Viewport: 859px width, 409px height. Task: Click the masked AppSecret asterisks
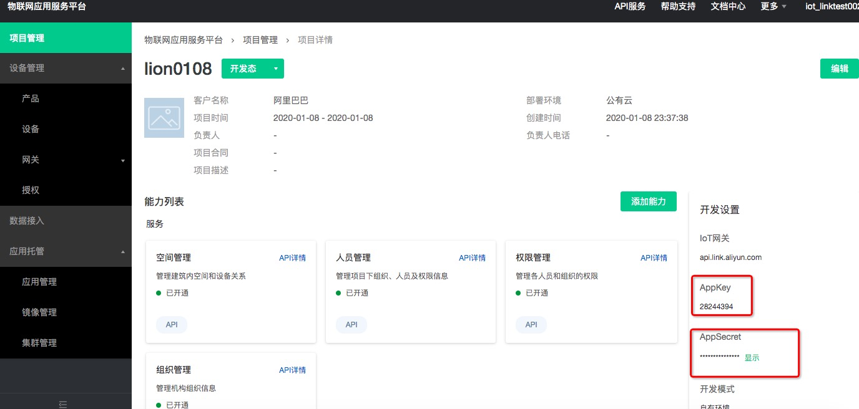coord(719,358)
